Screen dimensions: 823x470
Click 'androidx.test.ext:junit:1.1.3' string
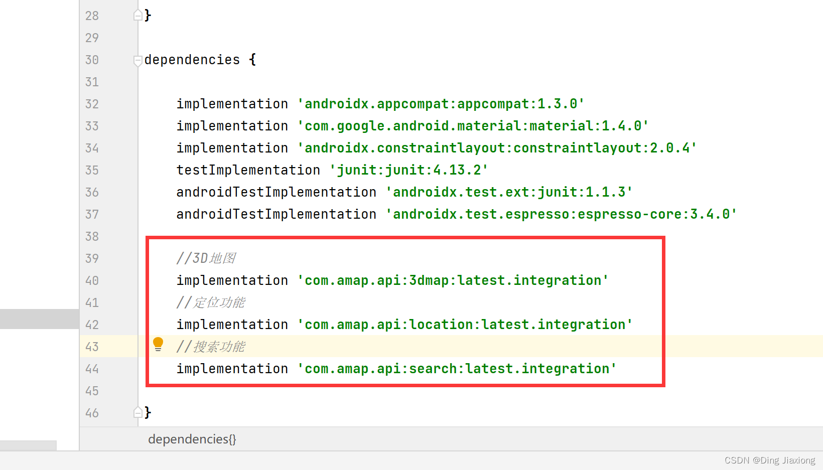click(x=509, y=192)
